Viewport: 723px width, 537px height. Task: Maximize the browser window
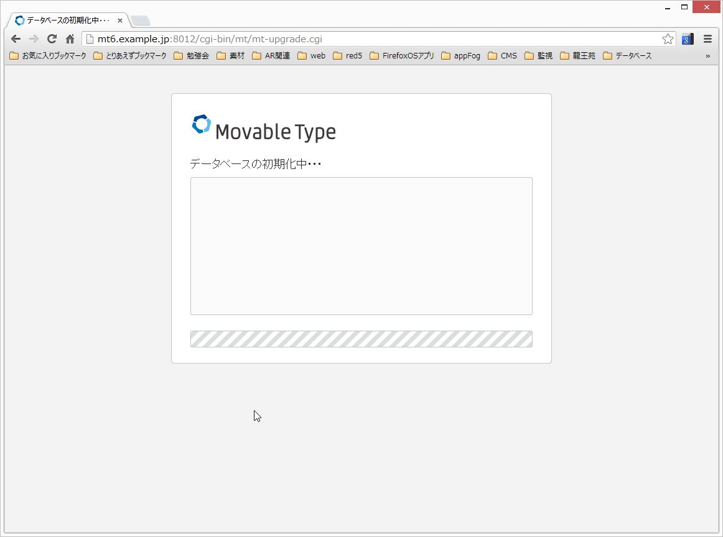click(684, 7)
